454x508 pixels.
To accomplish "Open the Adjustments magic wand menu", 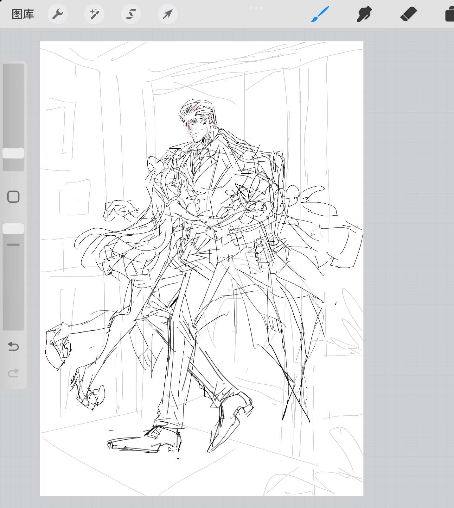I will pyautogui.click(x=94, y=14).
